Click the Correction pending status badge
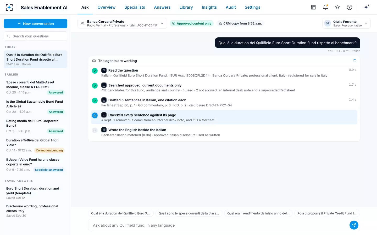 tap(49, 150)
